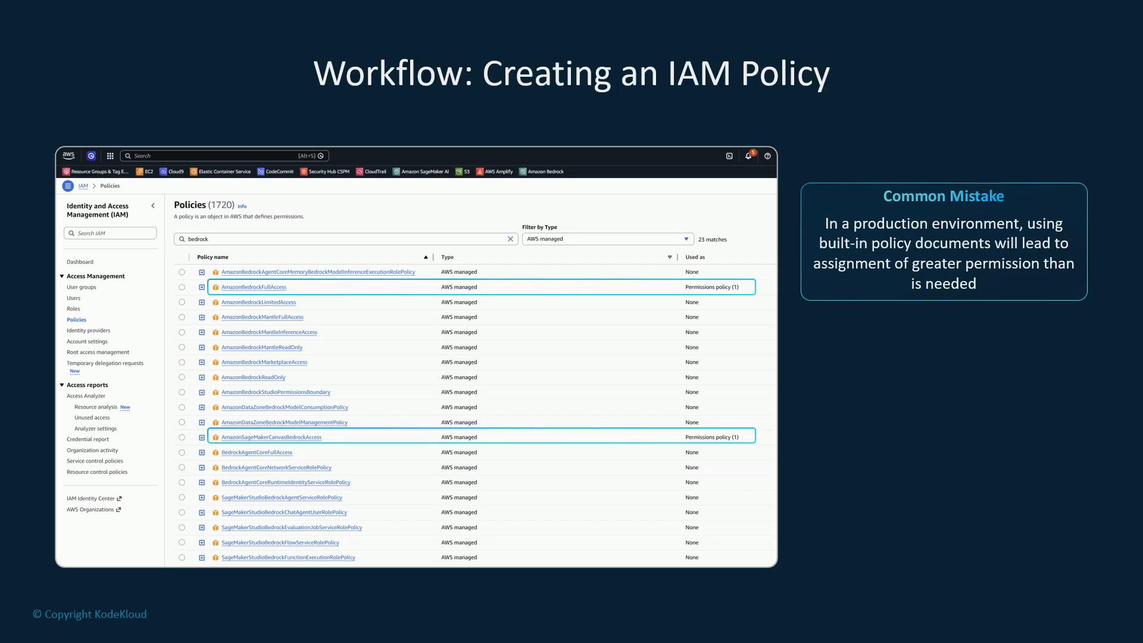1143x643 pixels.
Task: Open the notifications bell icon
Action: 748,156
